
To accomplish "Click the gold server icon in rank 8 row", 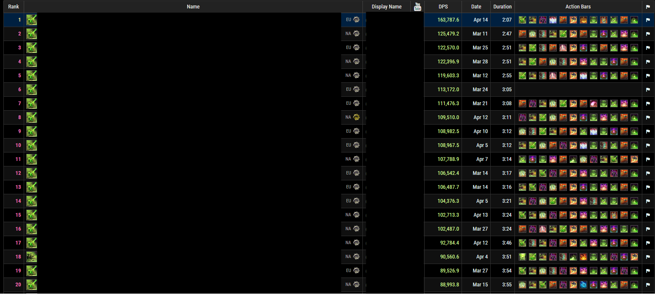I will (357, 117).
